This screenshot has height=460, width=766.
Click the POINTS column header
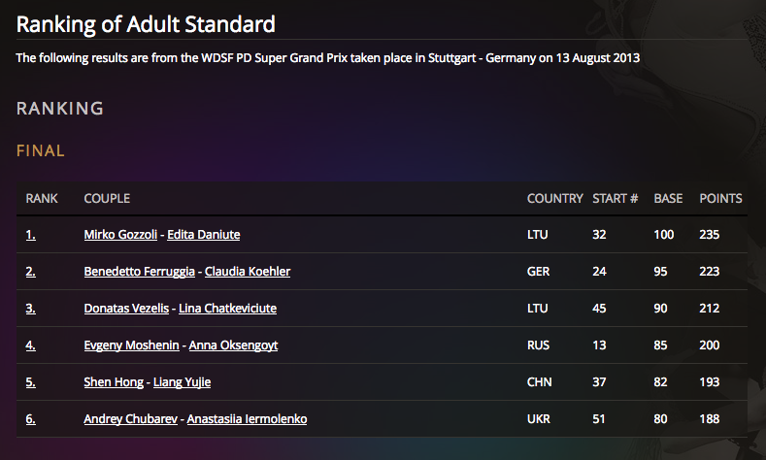pyautogui.click(x=720, y=199)
